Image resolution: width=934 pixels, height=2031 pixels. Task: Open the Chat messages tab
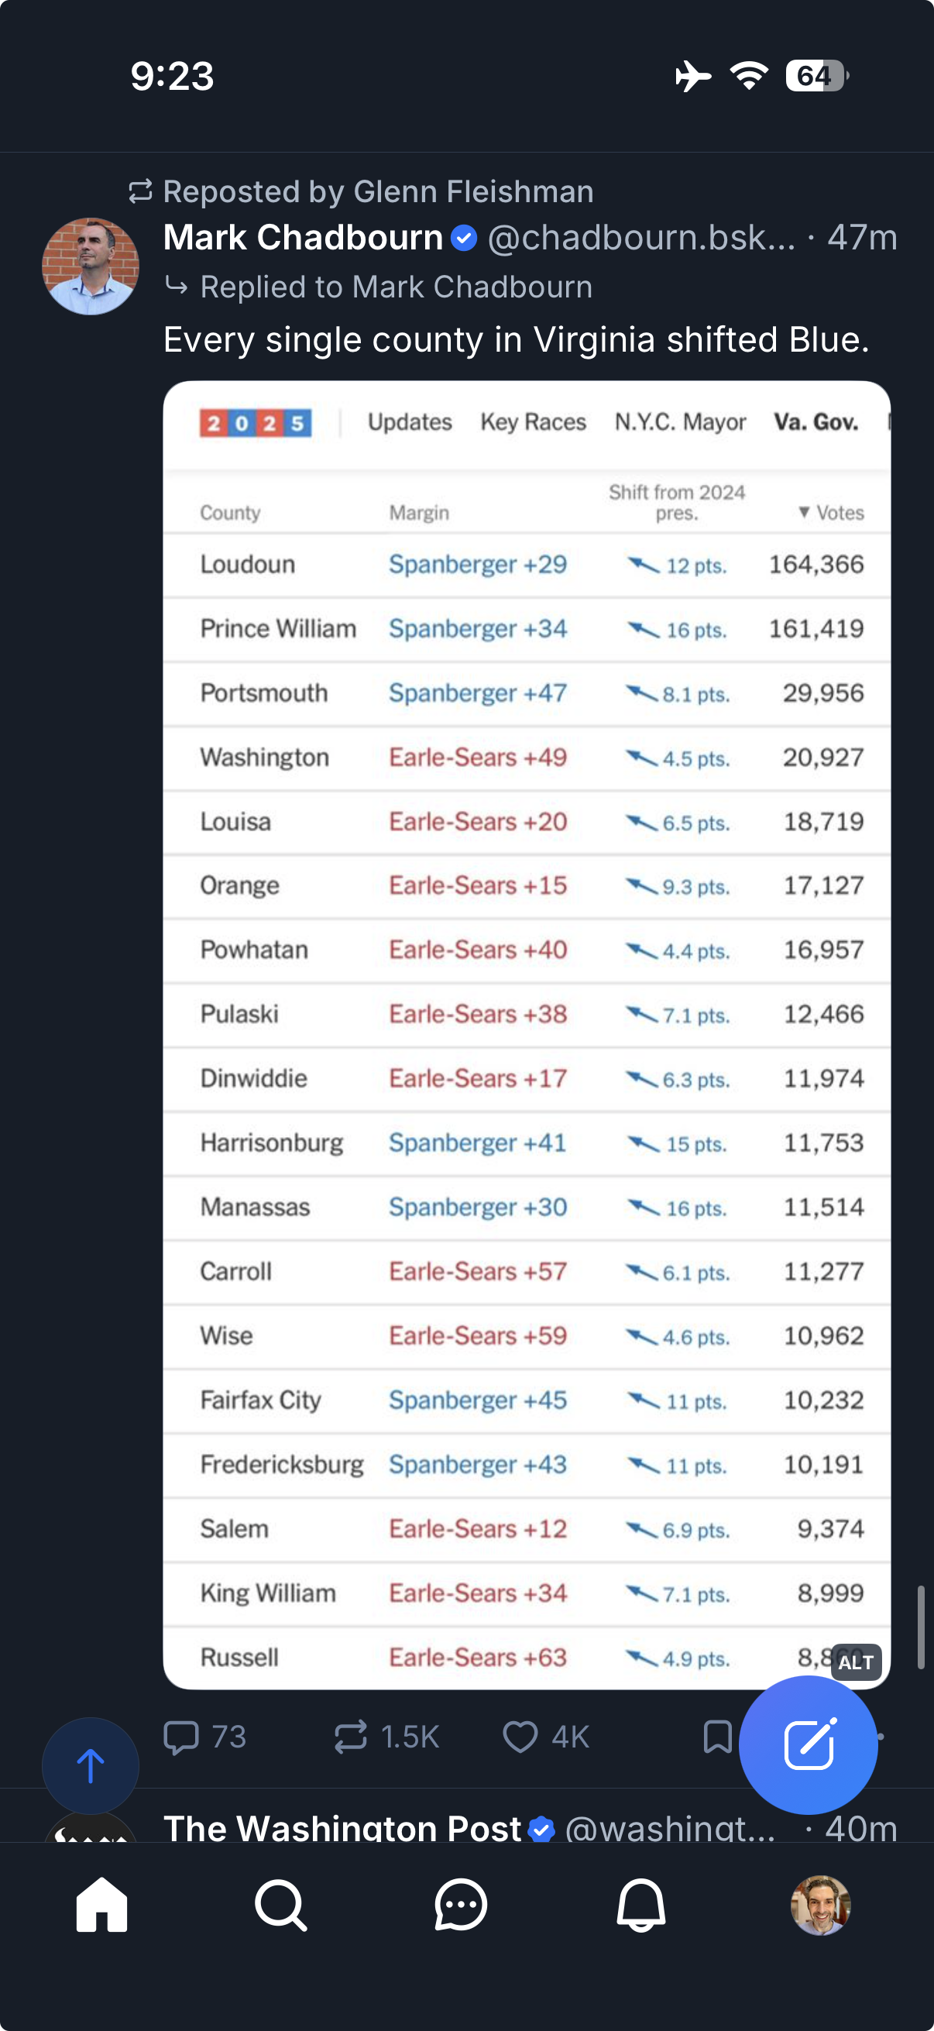[x=460, y=1905]
